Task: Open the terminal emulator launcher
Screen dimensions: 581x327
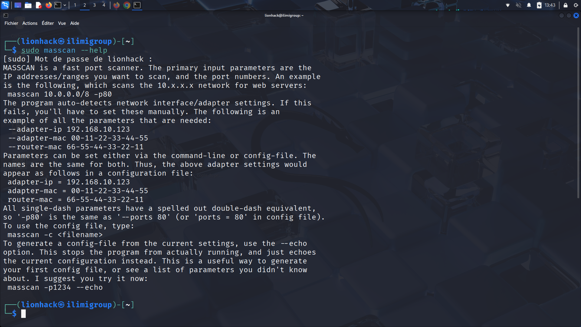Action: 58,5
